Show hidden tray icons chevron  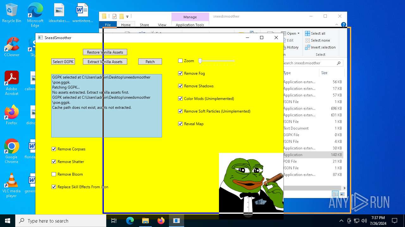coord(341,221)
